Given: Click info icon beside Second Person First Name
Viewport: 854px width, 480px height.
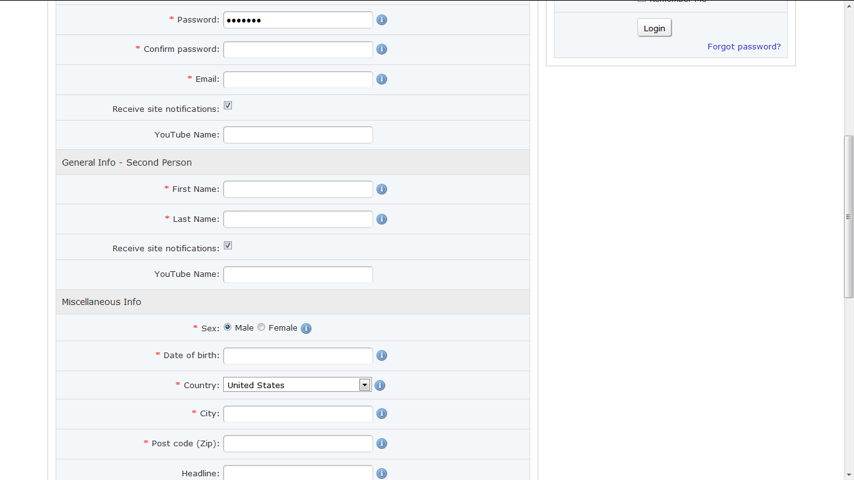Looking at the screenshot, I should [382, 189].
